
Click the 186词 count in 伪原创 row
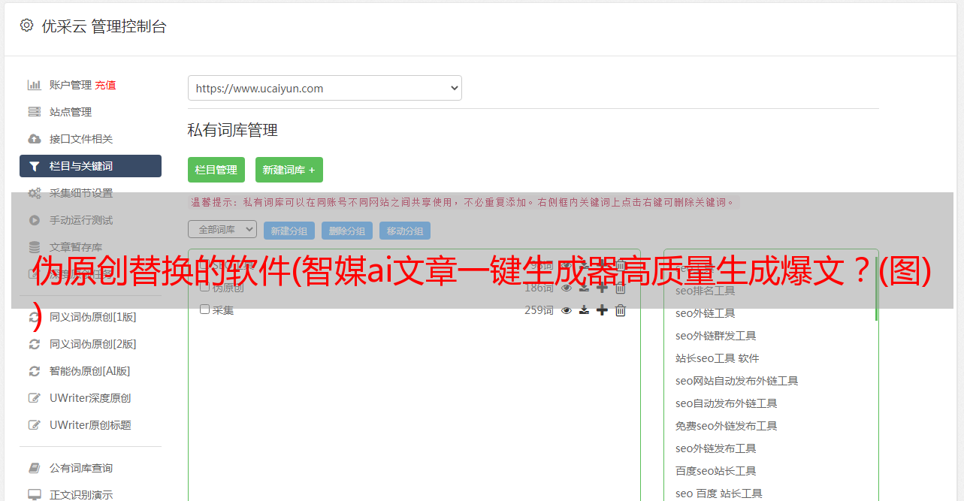coord(539,288)
